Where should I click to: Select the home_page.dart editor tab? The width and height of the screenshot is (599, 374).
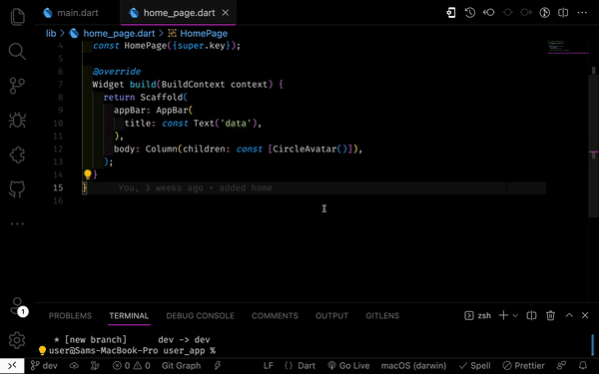(178, 13)
